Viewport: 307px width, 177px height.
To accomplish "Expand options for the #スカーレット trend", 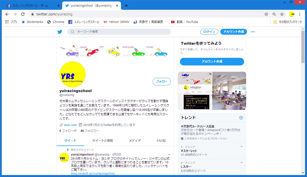I will [241, 146].
